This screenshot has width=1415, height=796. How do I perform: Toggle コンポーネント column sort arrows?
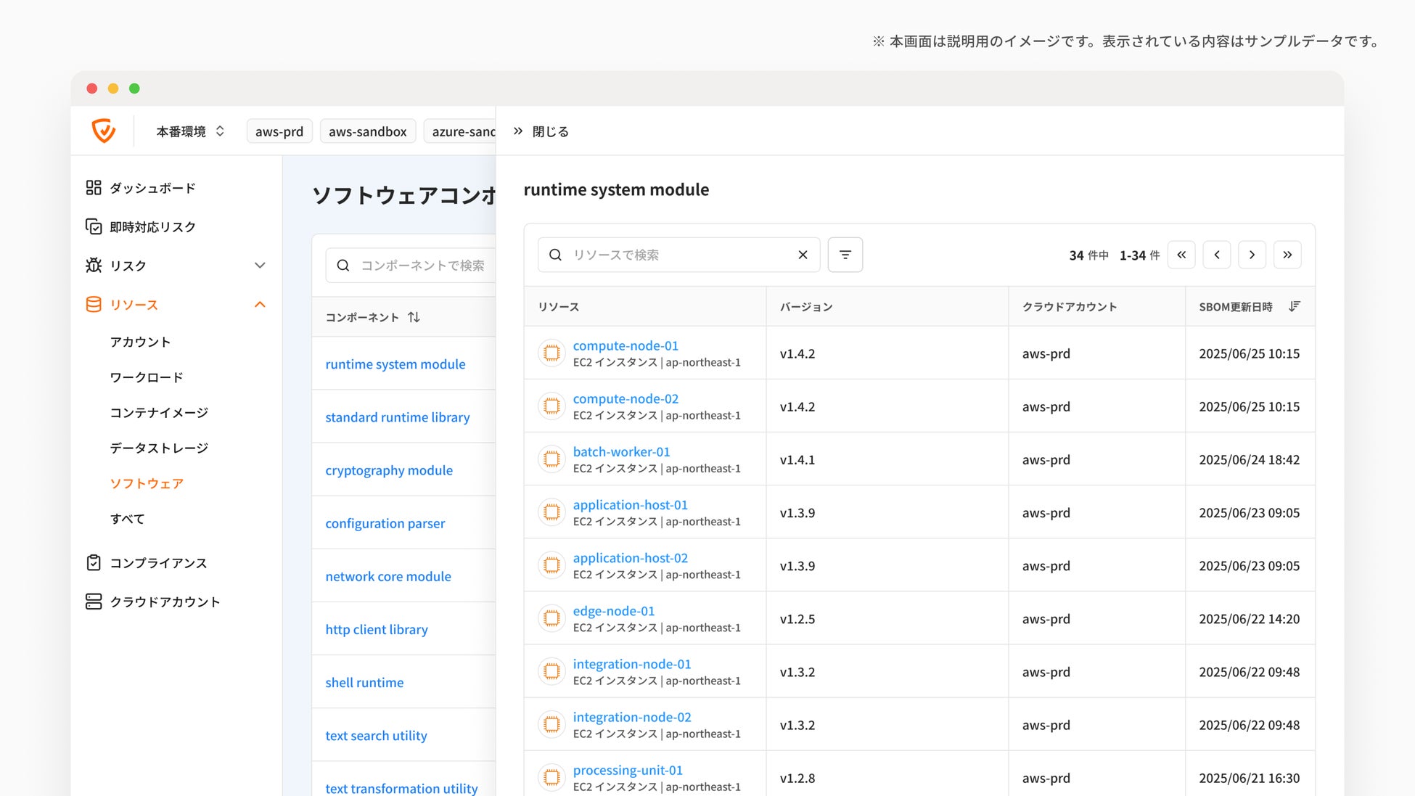pos(414,317)
